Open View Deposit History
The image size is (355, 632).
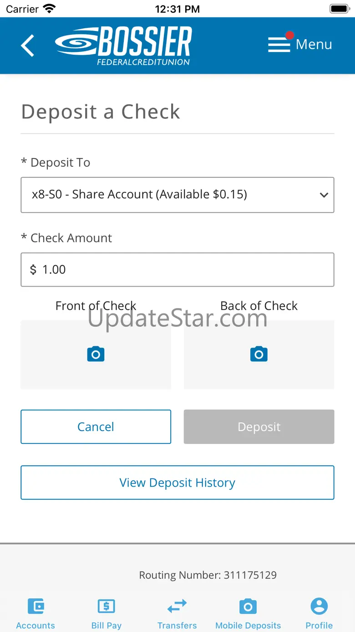click(x=177, y=483)
